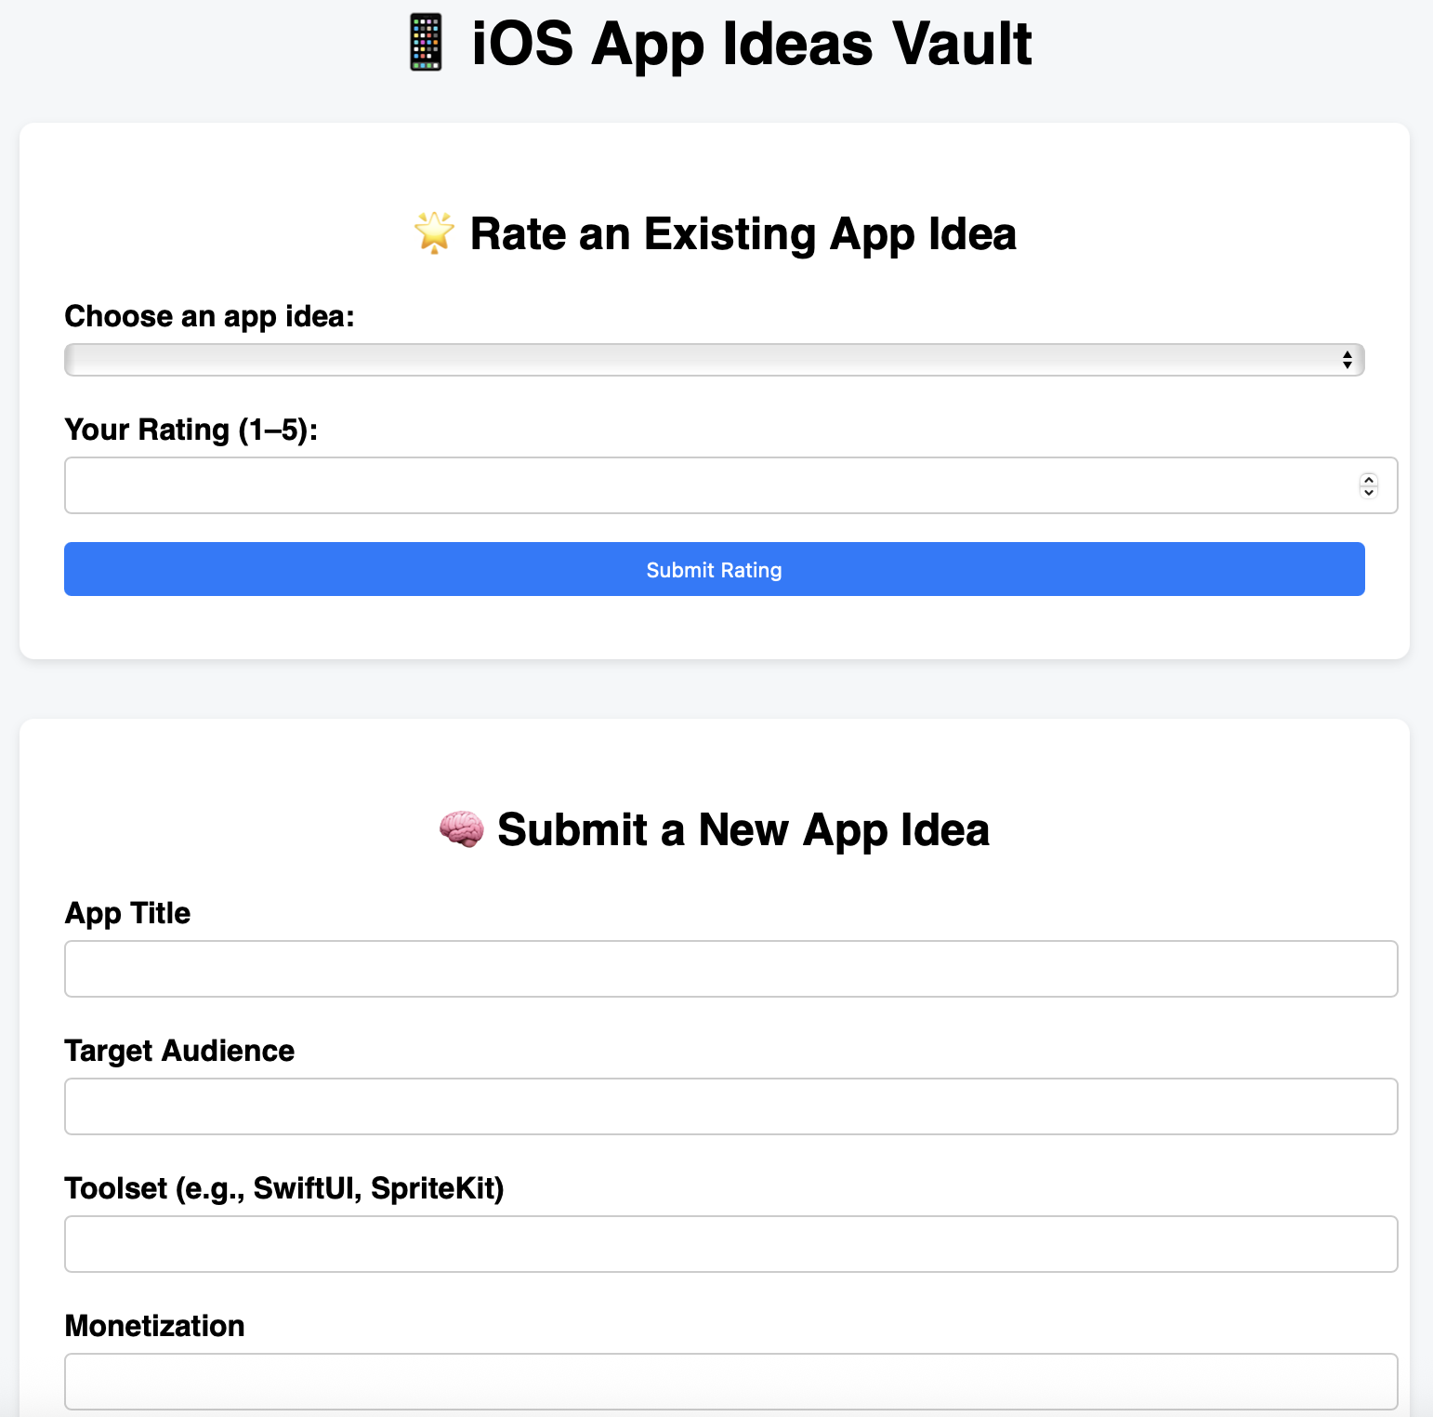Image resolution: width=1433 pixels, height=1417 pixels.
Task: Click the star icon beside Rate heading
Action: [434, 232]
